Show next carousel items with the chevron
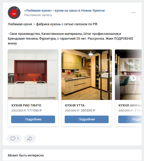This screenshot has width=144, height=161. (x=133, y=78)
